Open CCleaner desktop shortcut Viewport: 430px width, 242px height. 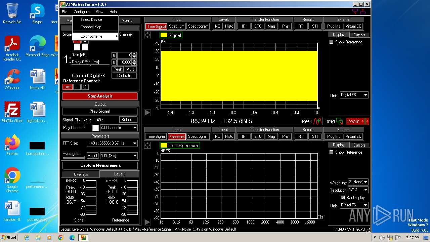click(12, 79)
